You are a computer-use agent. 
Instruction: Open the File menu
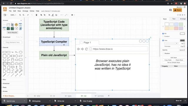[10, 11]
